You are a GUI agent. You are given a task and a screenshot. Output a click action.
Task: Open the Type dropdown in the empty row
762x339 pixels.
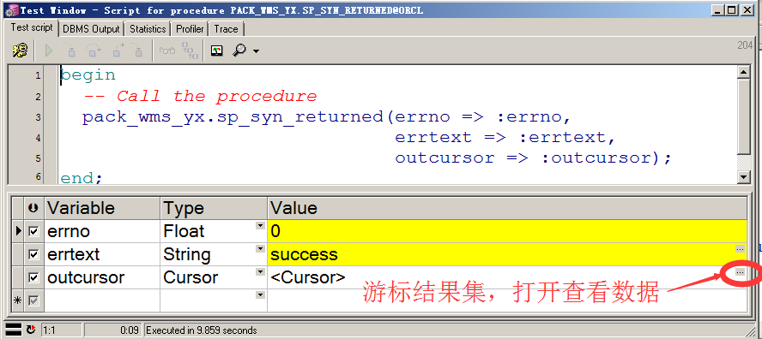[x=261, y=294]
